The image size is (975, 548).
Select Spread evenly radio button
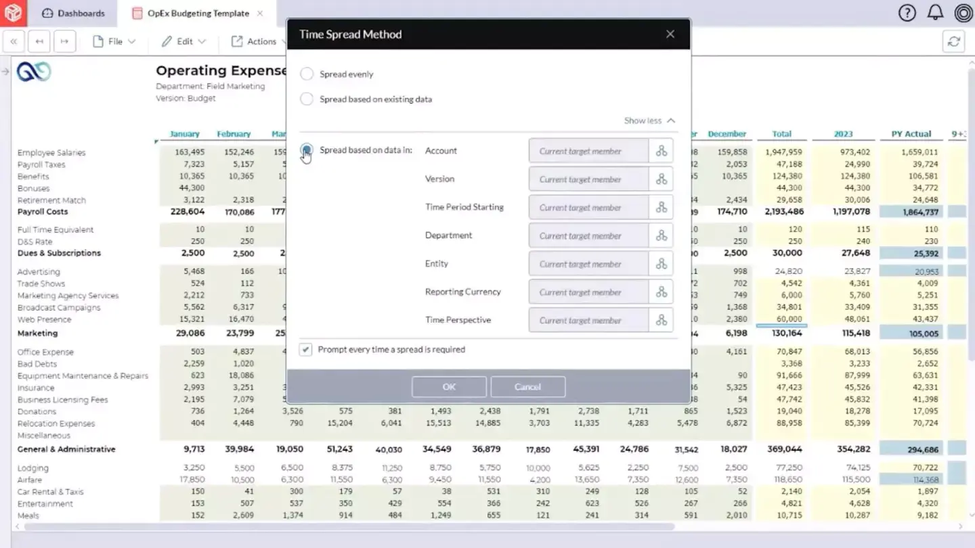(307, 74)
